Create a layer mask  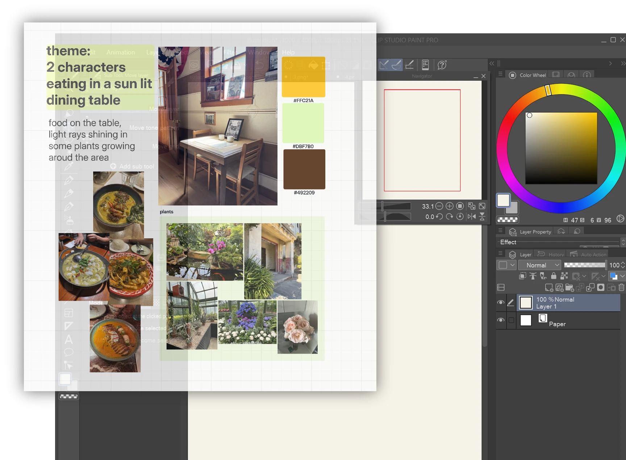coord(601,288)
